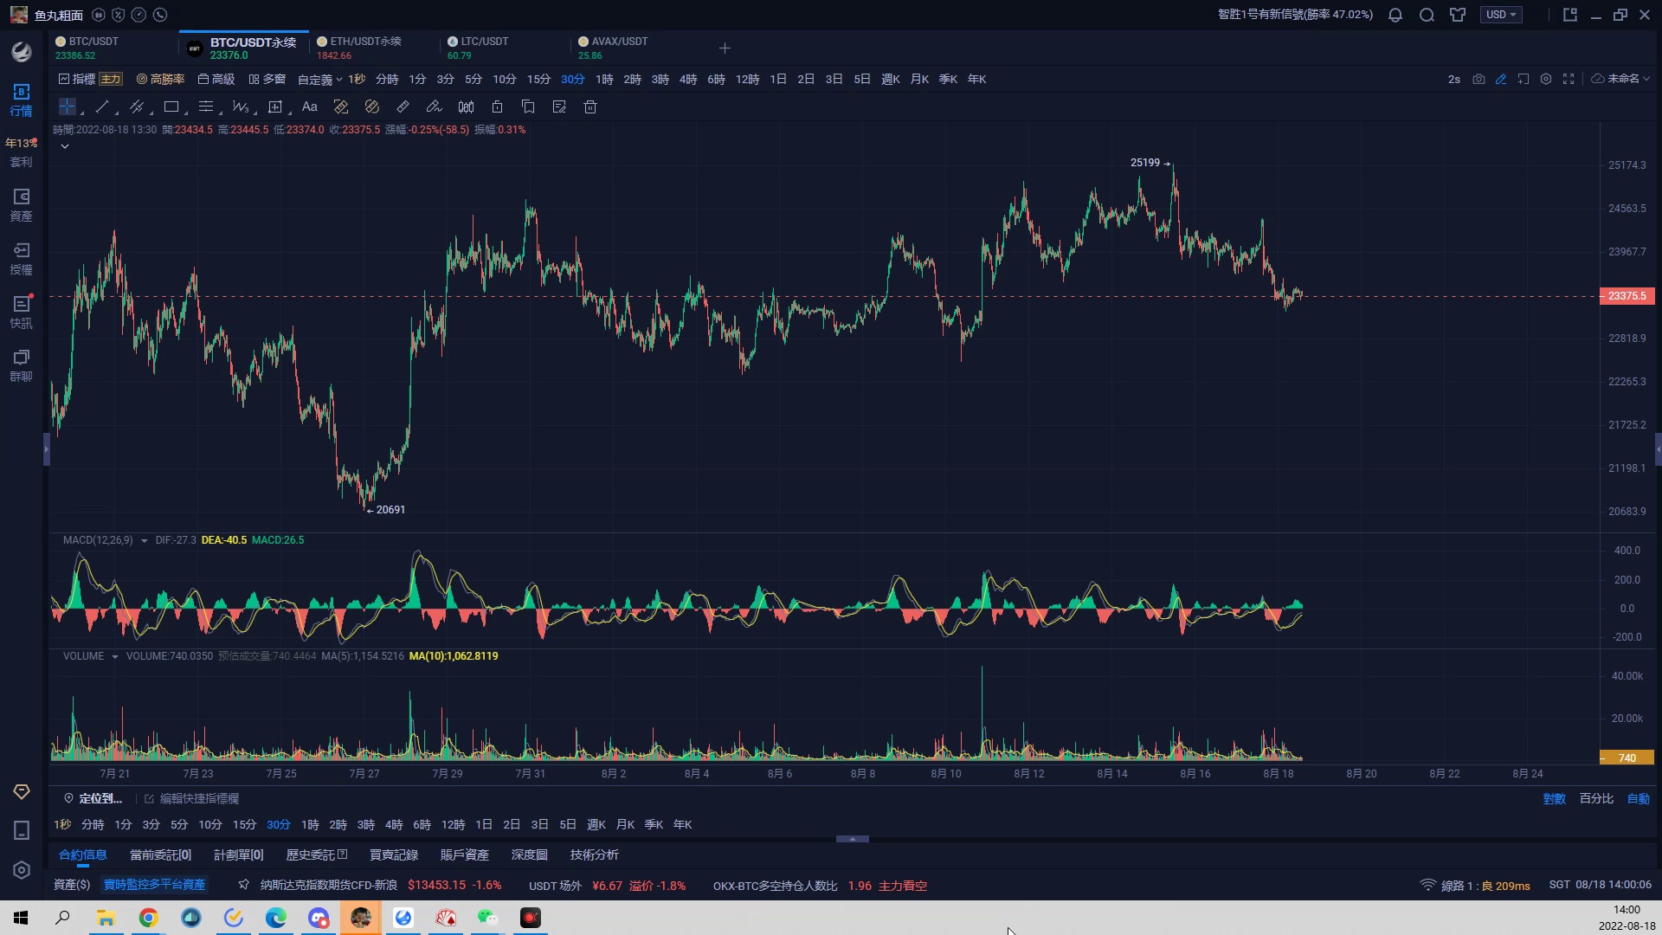Click the trash icon to delete drawings
1662x935 pixels.
590,107
